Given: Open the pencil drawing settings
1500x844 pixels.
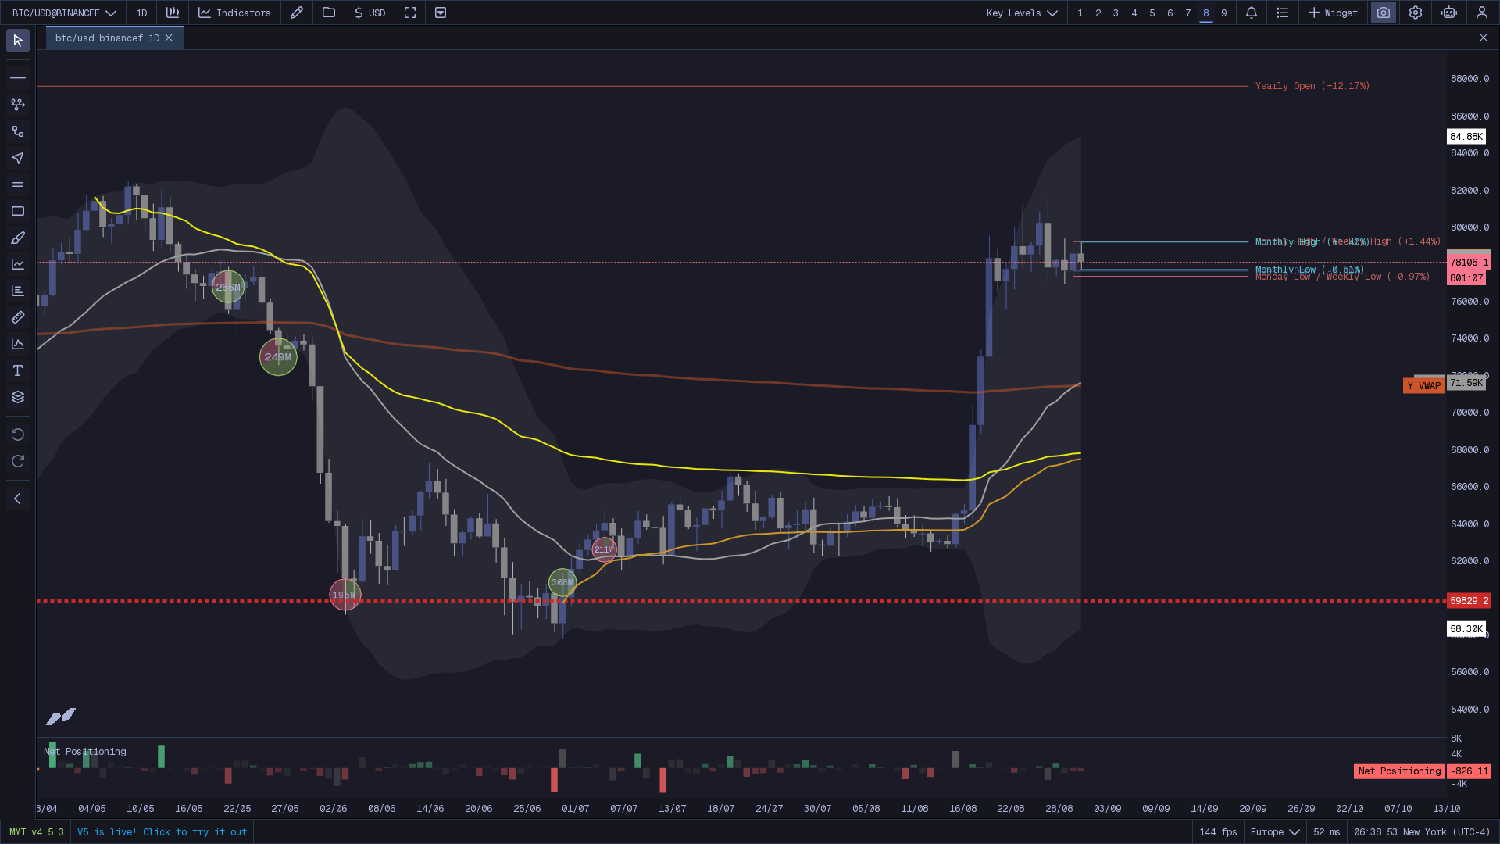Looking at the screenshot, I should tap(297, 13).
